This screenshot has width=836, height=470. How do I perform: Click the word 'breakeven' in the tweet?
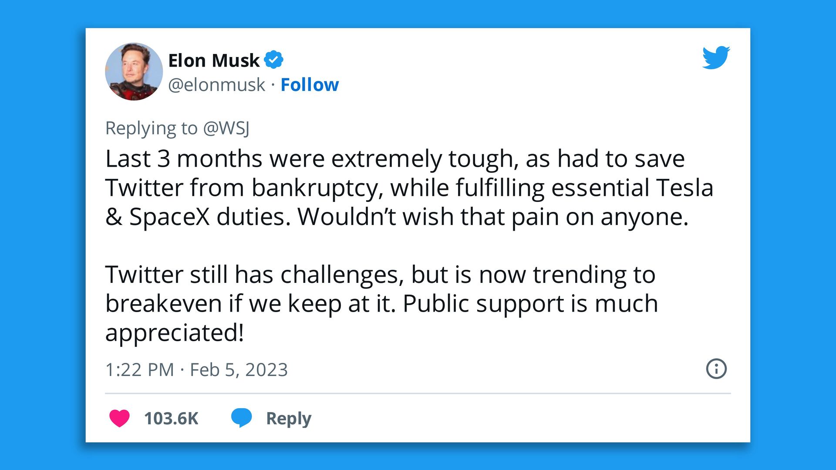(163, 304)
